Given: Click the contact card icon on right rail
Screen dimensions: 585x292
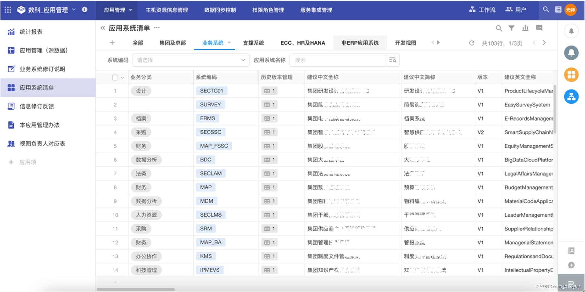Looking at the screenshot, I should click(x=571, y=251).
